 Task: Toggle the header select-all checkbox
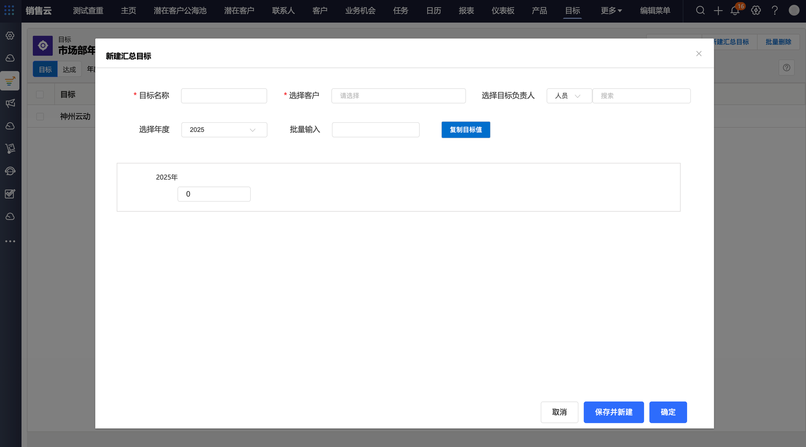click(x=40, y=94)
